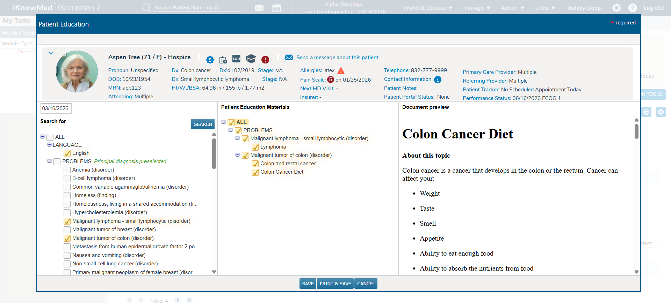Uncheck the English language checkbox
Image resolution: width=671 pixels, height=303 pixels.
[67, 153]
